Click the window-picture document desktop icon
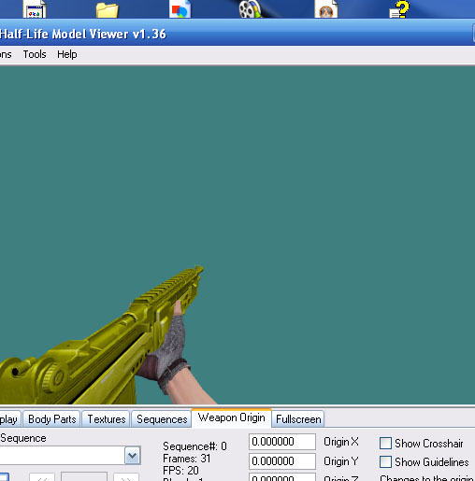Viewport: 475px width, 481px height. point(35,9)
